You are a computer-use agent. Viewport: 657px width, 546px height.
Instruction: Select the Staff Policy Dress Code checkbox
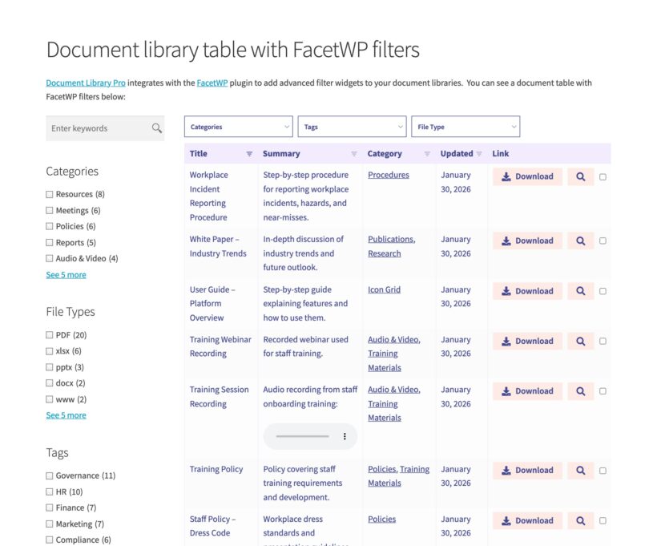[x=603, y=520]
